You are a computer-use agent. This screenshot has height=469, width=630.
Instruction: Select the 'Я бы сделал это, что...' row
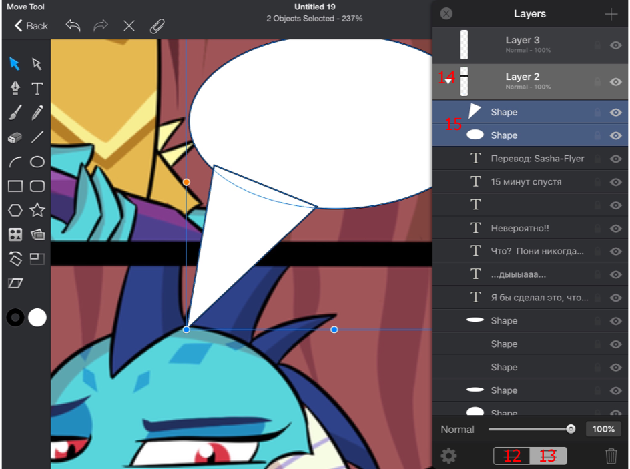[x=530, y=298]
